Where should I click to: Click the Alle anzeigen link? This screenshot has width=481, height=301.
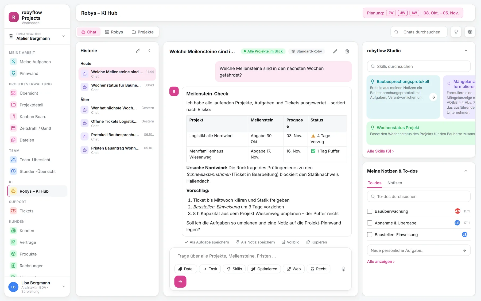[381, 262]
